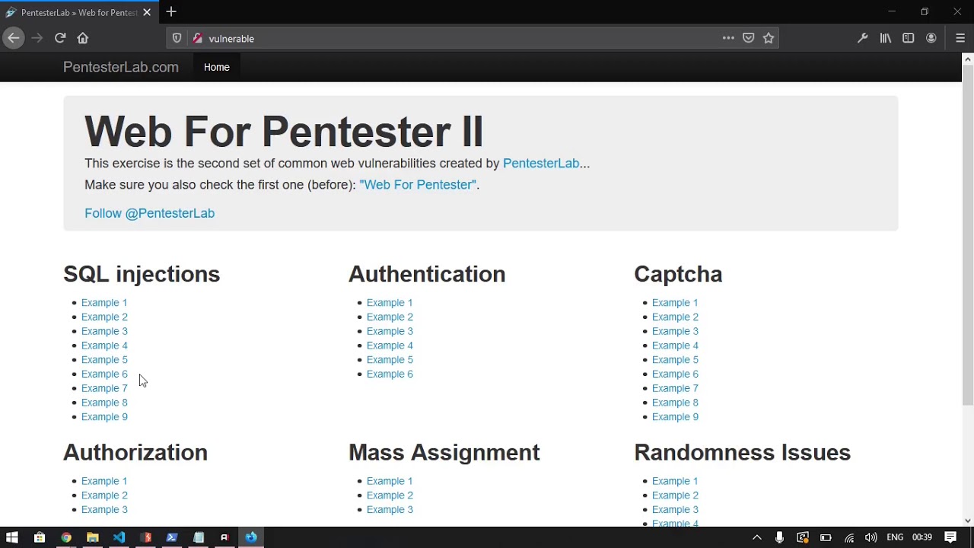Open Authorization Example 1

(104, 481)
